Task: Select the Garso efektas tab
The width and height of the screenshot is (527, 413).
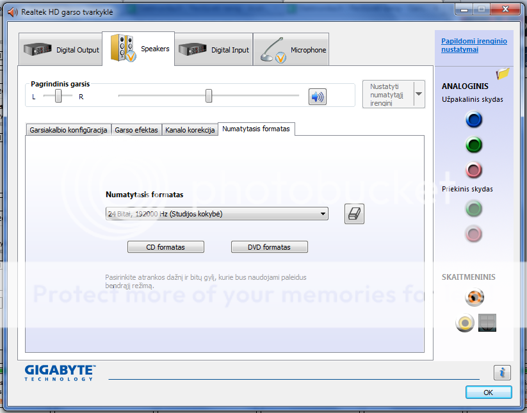Action: tap(136, 130)
